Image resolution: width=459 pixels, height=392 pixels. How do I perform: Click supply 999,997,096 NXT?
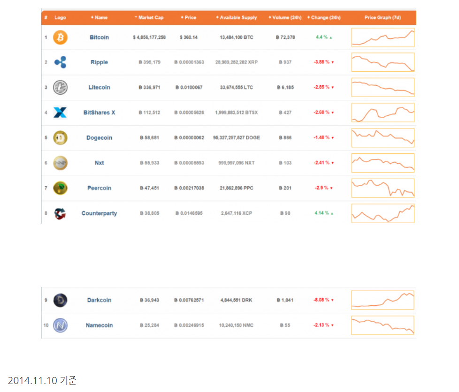pos(237,163)
